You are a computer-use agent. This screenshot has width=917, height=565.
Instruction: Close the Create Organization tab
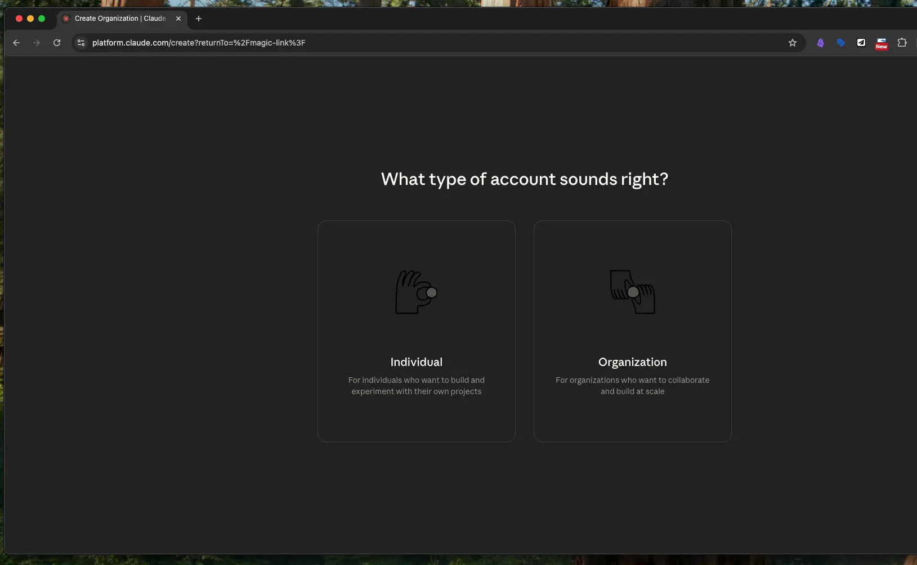point(178,19)
